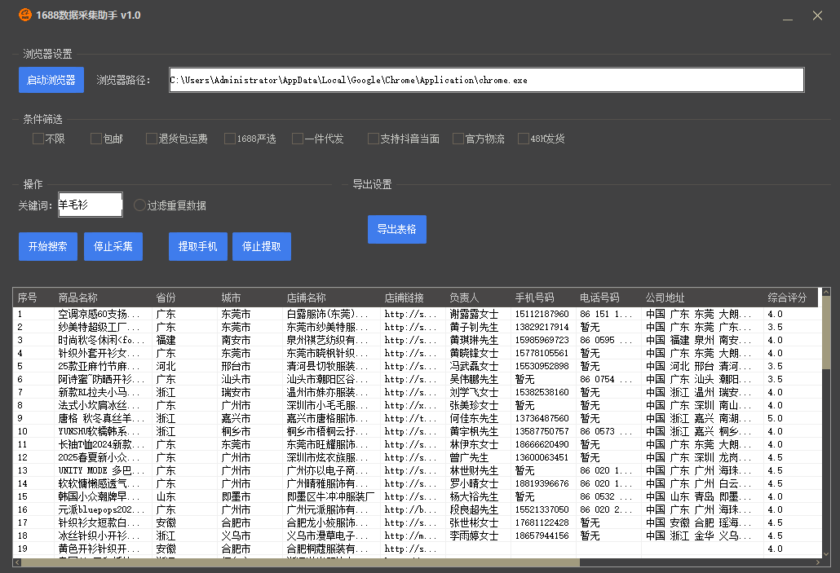Click the 1688 app logo icon in title bar
The height and width of the screenshot is (573, 840).
[24, 15]
